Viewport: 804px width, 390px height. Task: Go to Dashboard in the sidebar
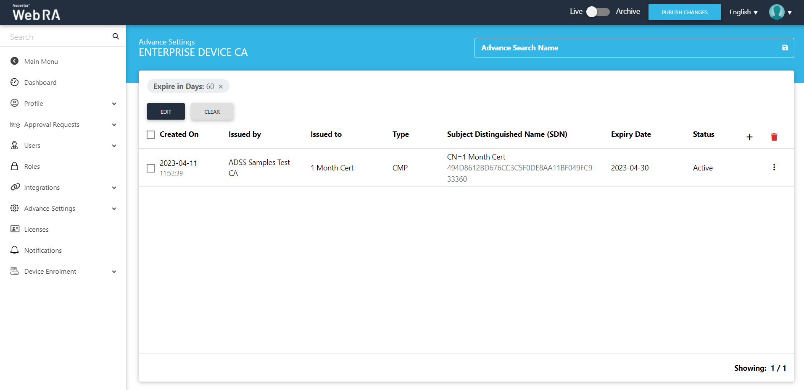coord(40,83)
